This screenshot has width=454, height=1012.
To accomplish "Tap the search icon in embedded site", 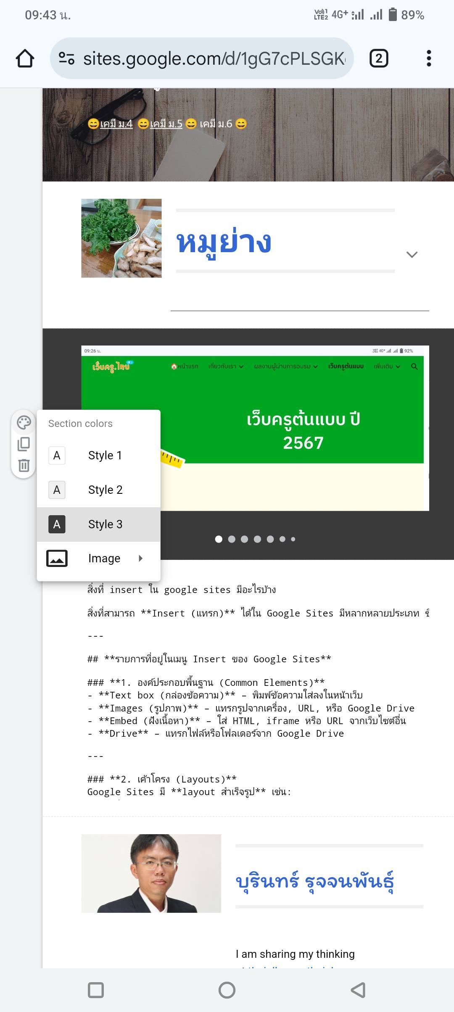I will [414, 366].
